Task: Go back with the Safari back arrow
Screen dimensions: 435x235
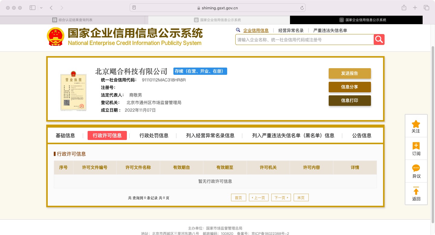Action: pyautogui.click(x=51, y=8)
